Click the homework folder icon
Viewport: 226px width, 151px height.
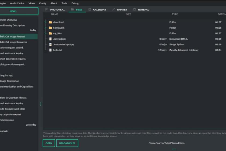point(51,28)
